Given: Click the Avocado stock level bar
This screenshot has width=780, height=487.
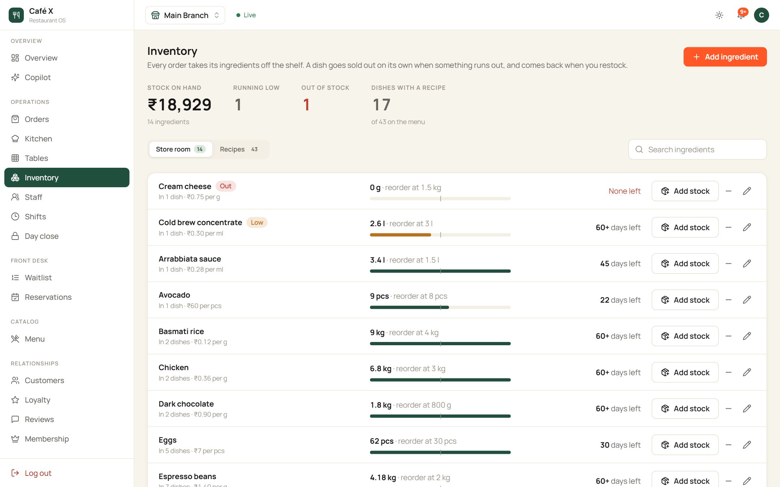Looking at the screenshot, I should 440,307.
